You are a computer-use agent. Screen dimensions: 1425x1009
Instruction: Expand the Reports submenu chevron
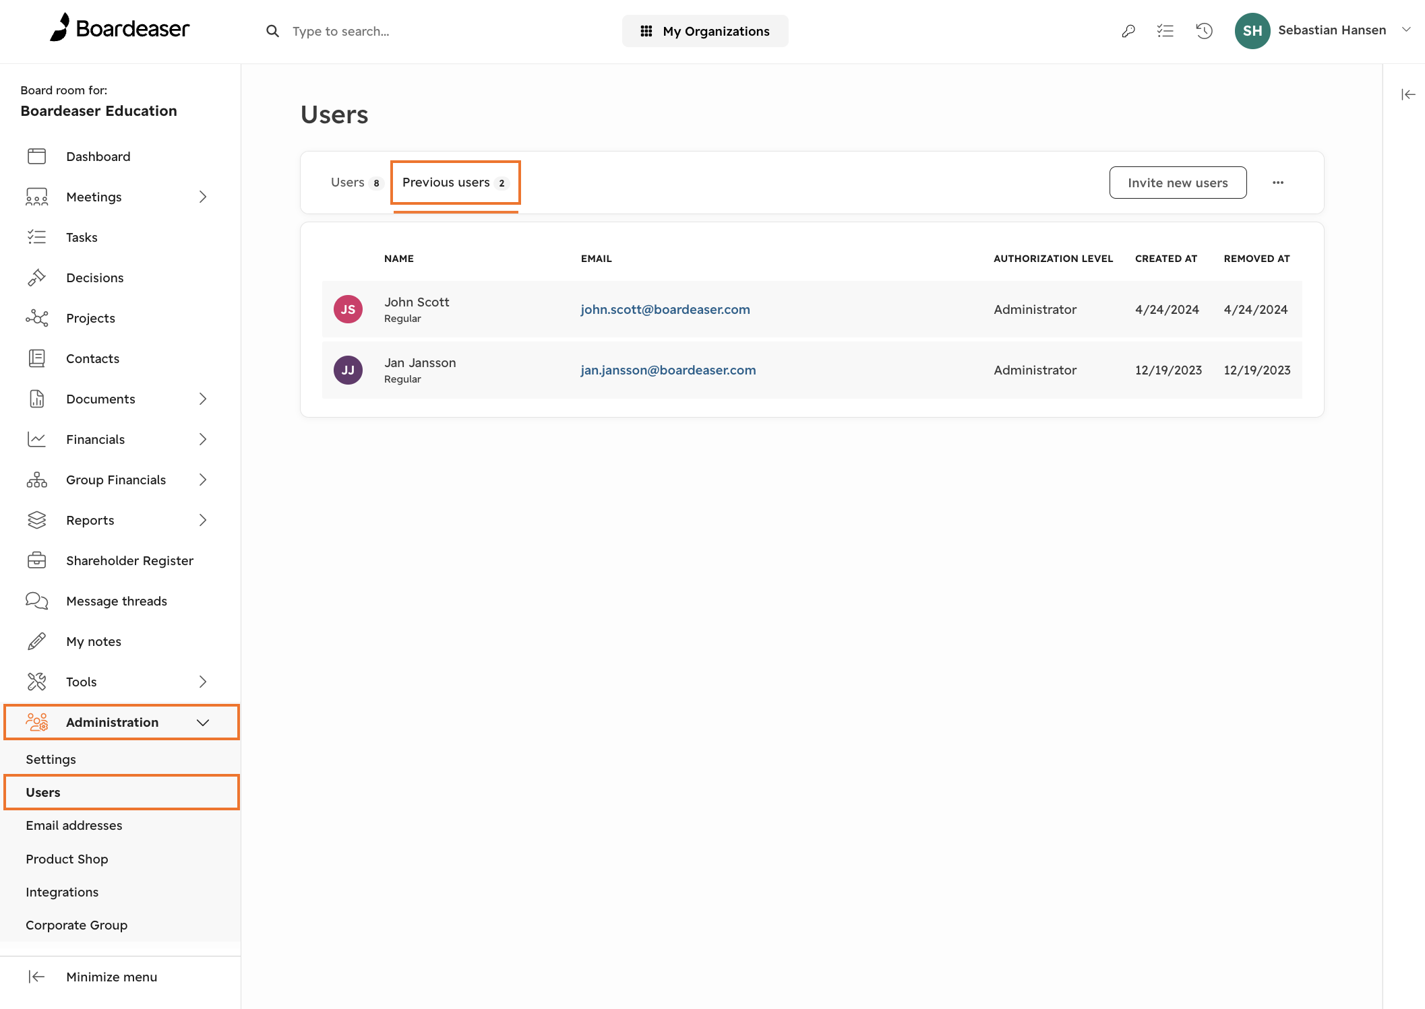point(203,520)
